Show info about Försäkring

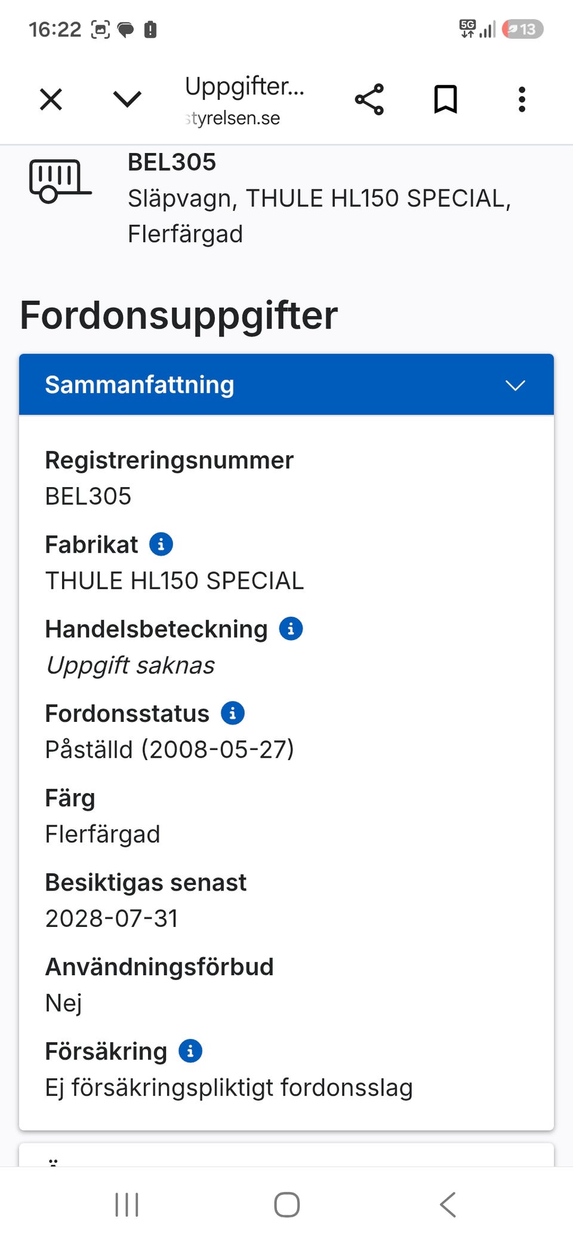[190, 1051]
